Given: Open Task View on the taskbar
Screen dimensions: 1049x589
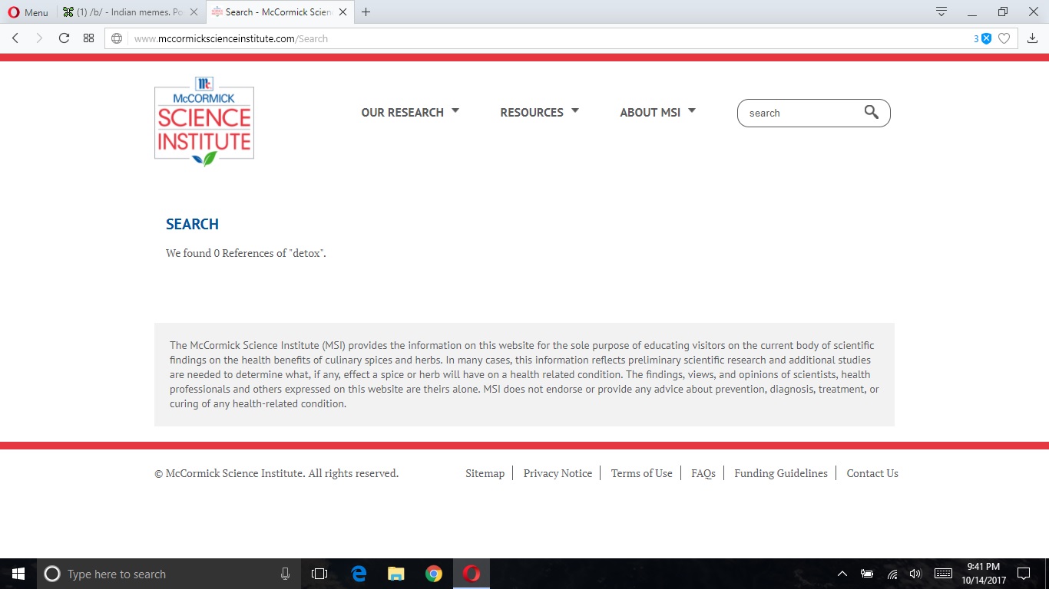Looking at the screenshot, I should (x=319, y=574).
